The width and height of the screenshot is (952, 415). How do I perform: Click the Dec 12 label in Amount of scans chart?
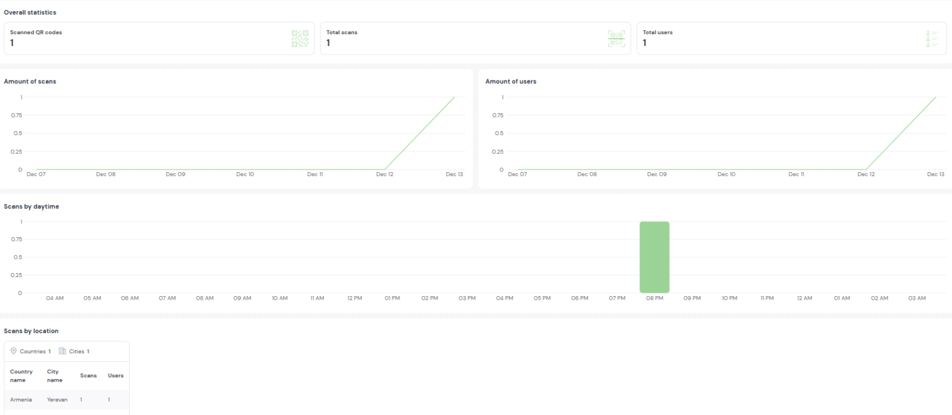pyautogui.click(x=384, y=175)
